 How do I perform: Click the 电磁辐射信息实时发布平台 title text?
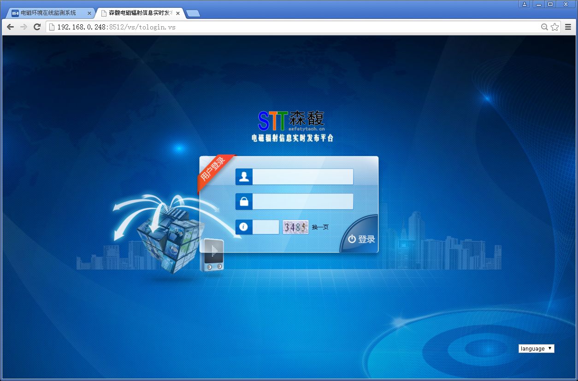(x=292, y=138)
